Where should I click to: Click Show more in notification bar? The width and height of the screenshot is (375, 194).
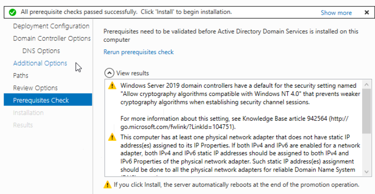[336, 13]
